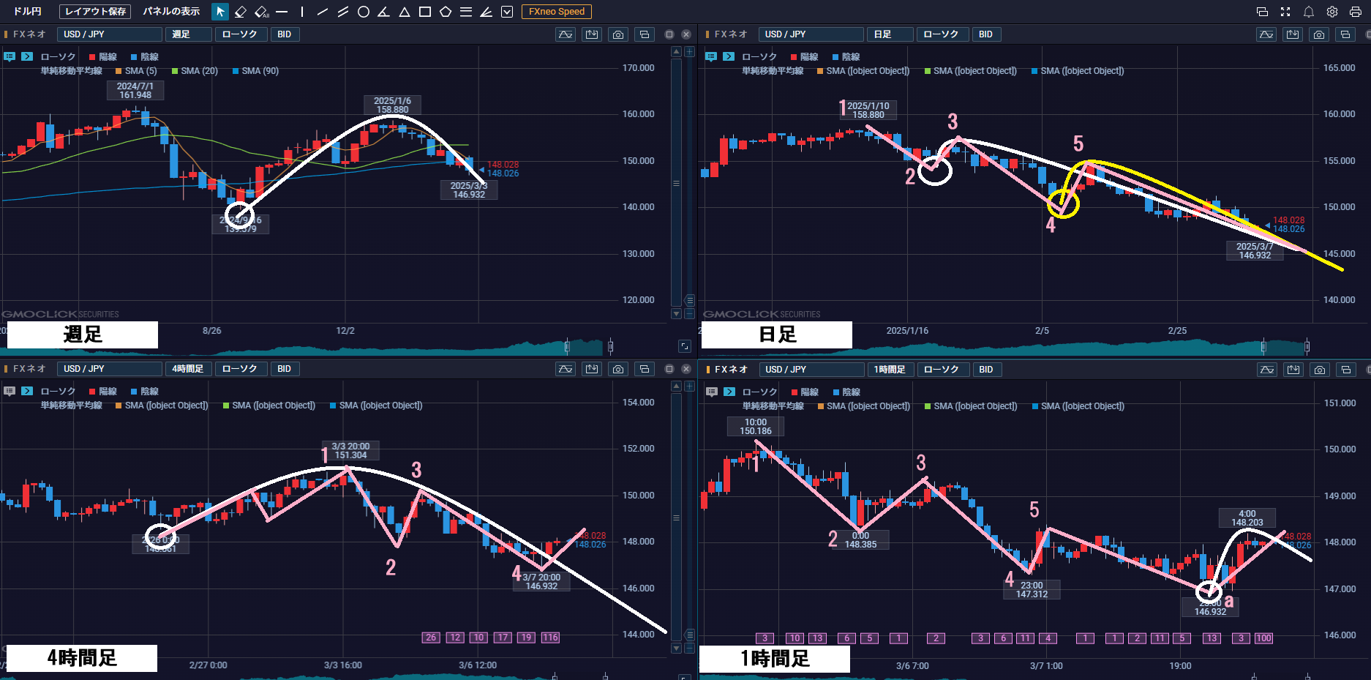
Task: Select the arrow cursor tool
Action: (x=219, y=12)
